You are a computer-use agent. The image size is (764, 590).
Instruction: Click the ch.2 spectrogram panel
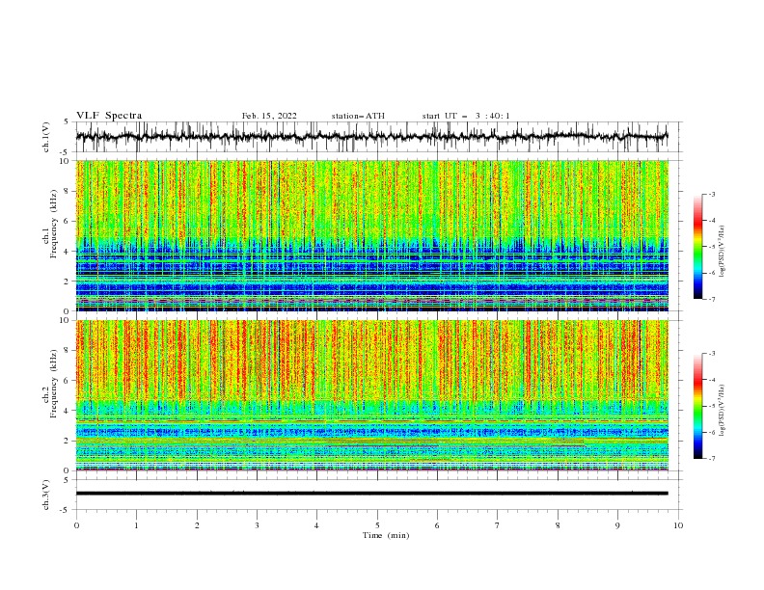(371, 395)
